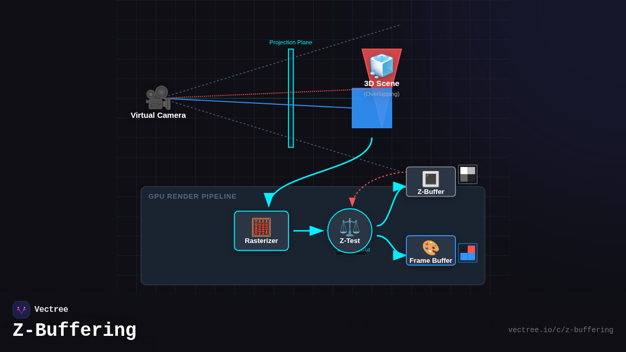Click the GPU Render Pipeline heading
The height and width of the screenshot is (352, 626).
[x=192, y=197]
